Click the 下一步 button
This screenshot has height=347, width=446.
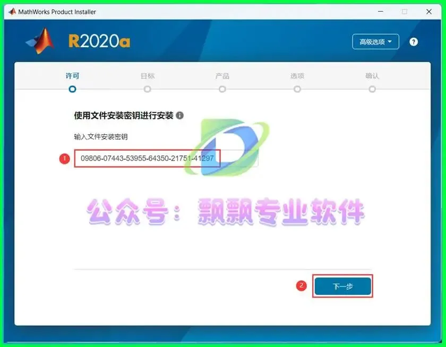[x=343, y=286]
